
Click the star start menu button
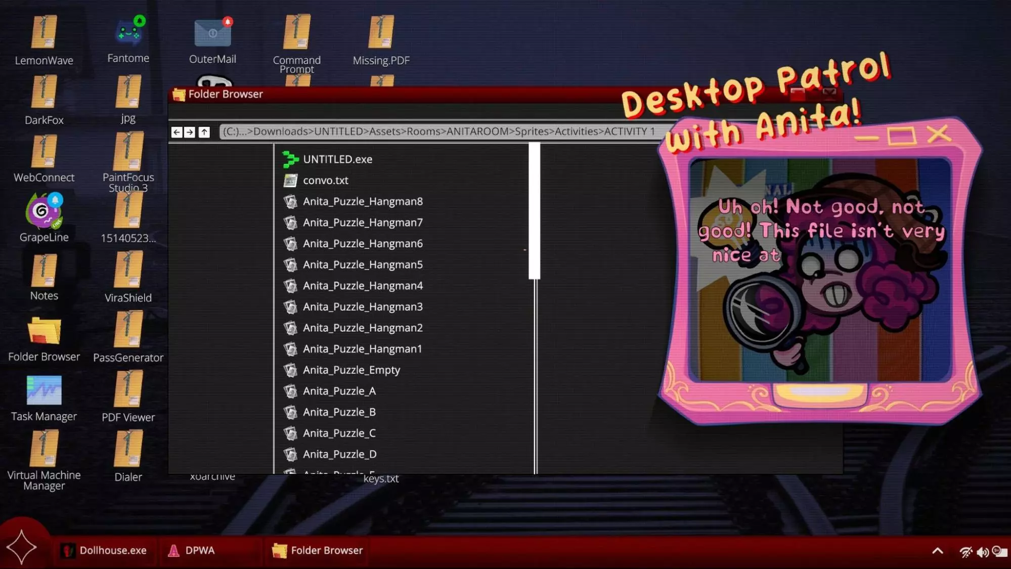22,547
